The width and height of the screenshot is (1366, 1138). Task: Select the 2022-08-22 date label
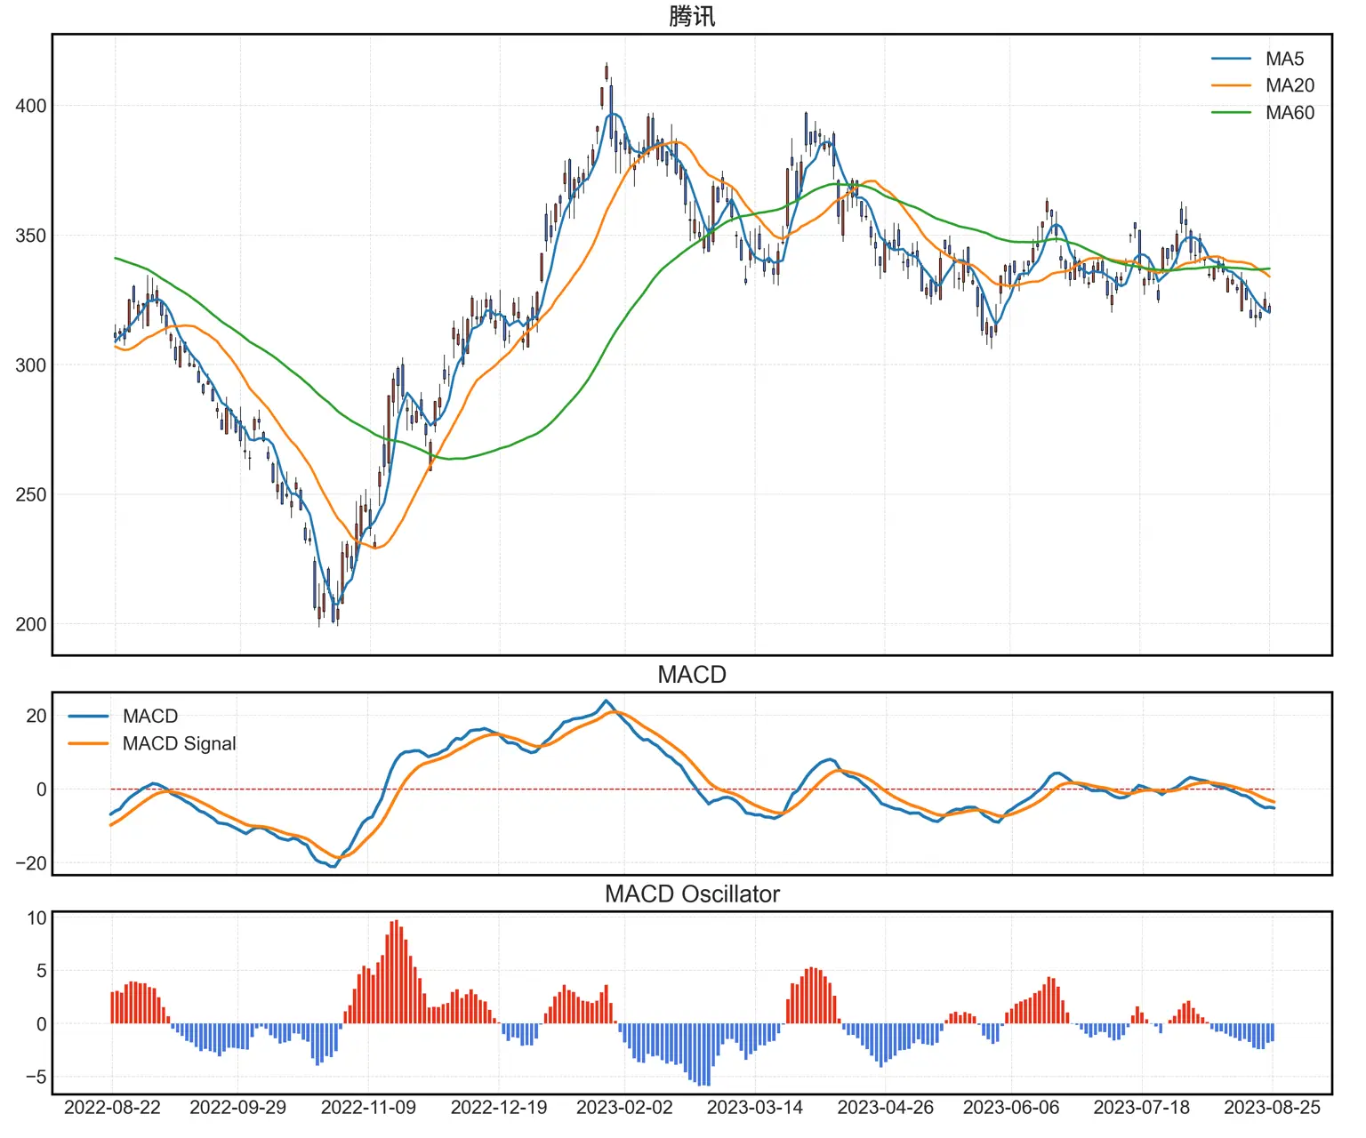pos(112,1108)
